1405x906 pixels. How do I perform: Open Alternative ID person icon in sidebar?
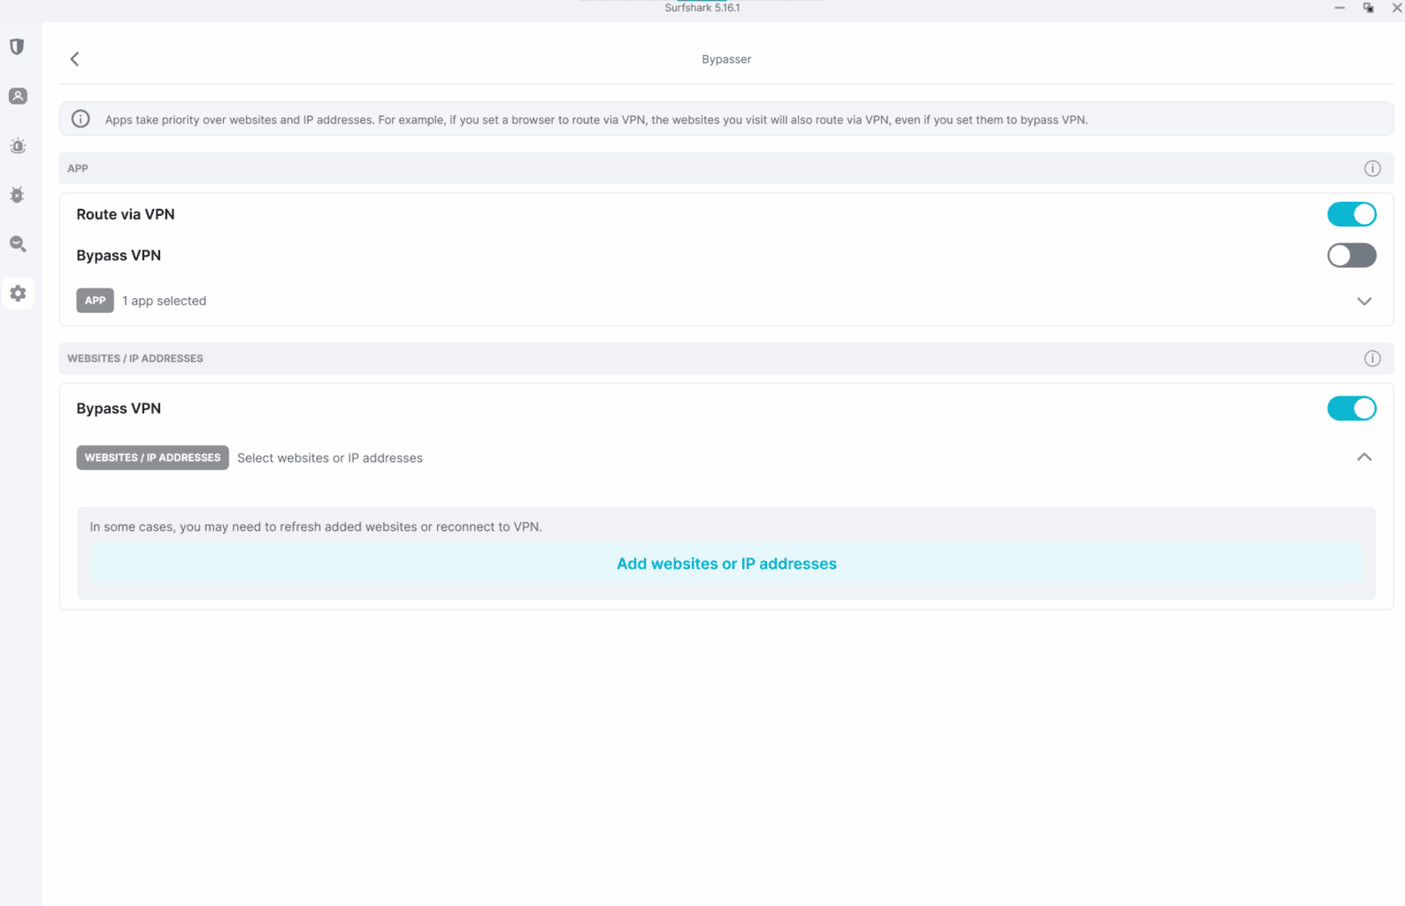tap(18, 96)
